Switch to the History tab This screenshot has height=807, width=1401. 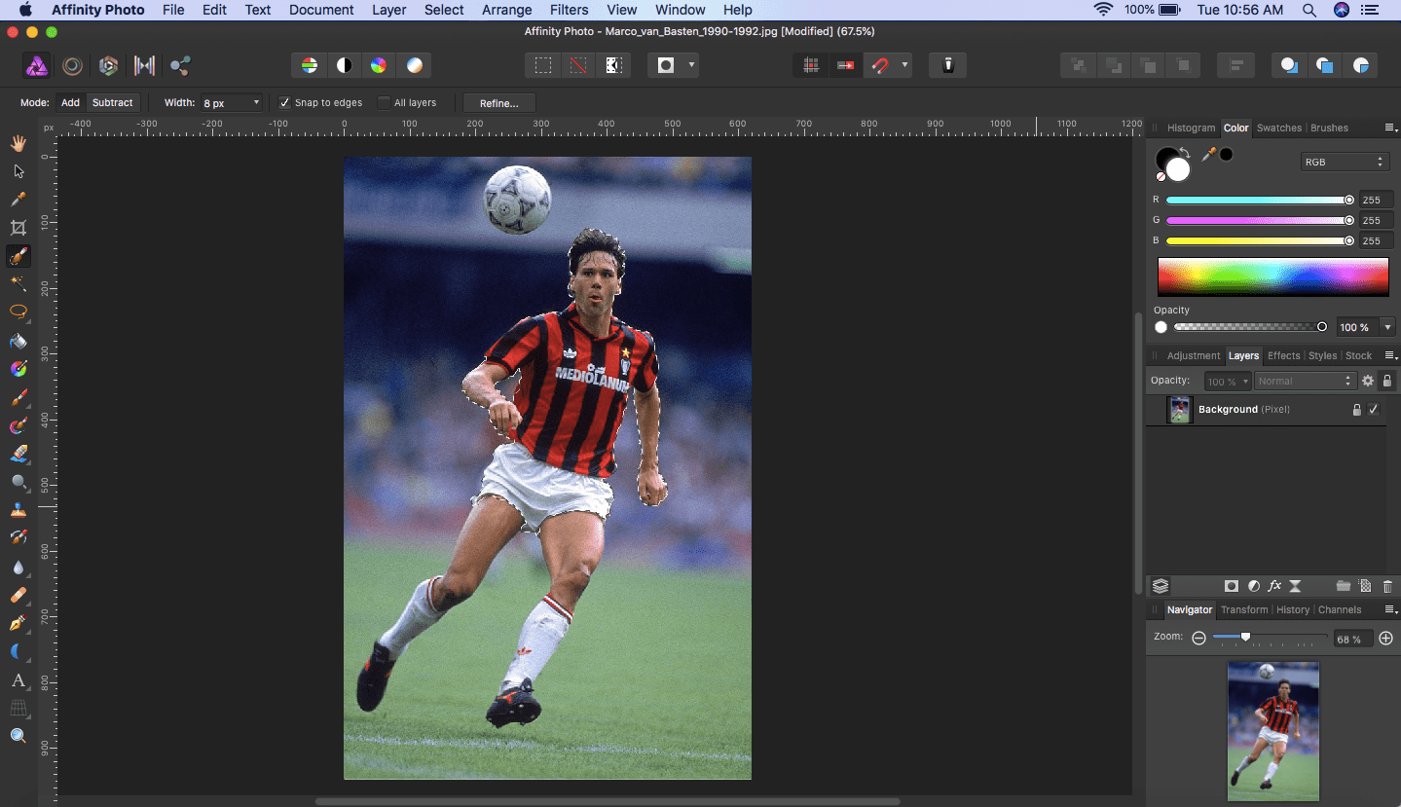tap(1292, 609)
